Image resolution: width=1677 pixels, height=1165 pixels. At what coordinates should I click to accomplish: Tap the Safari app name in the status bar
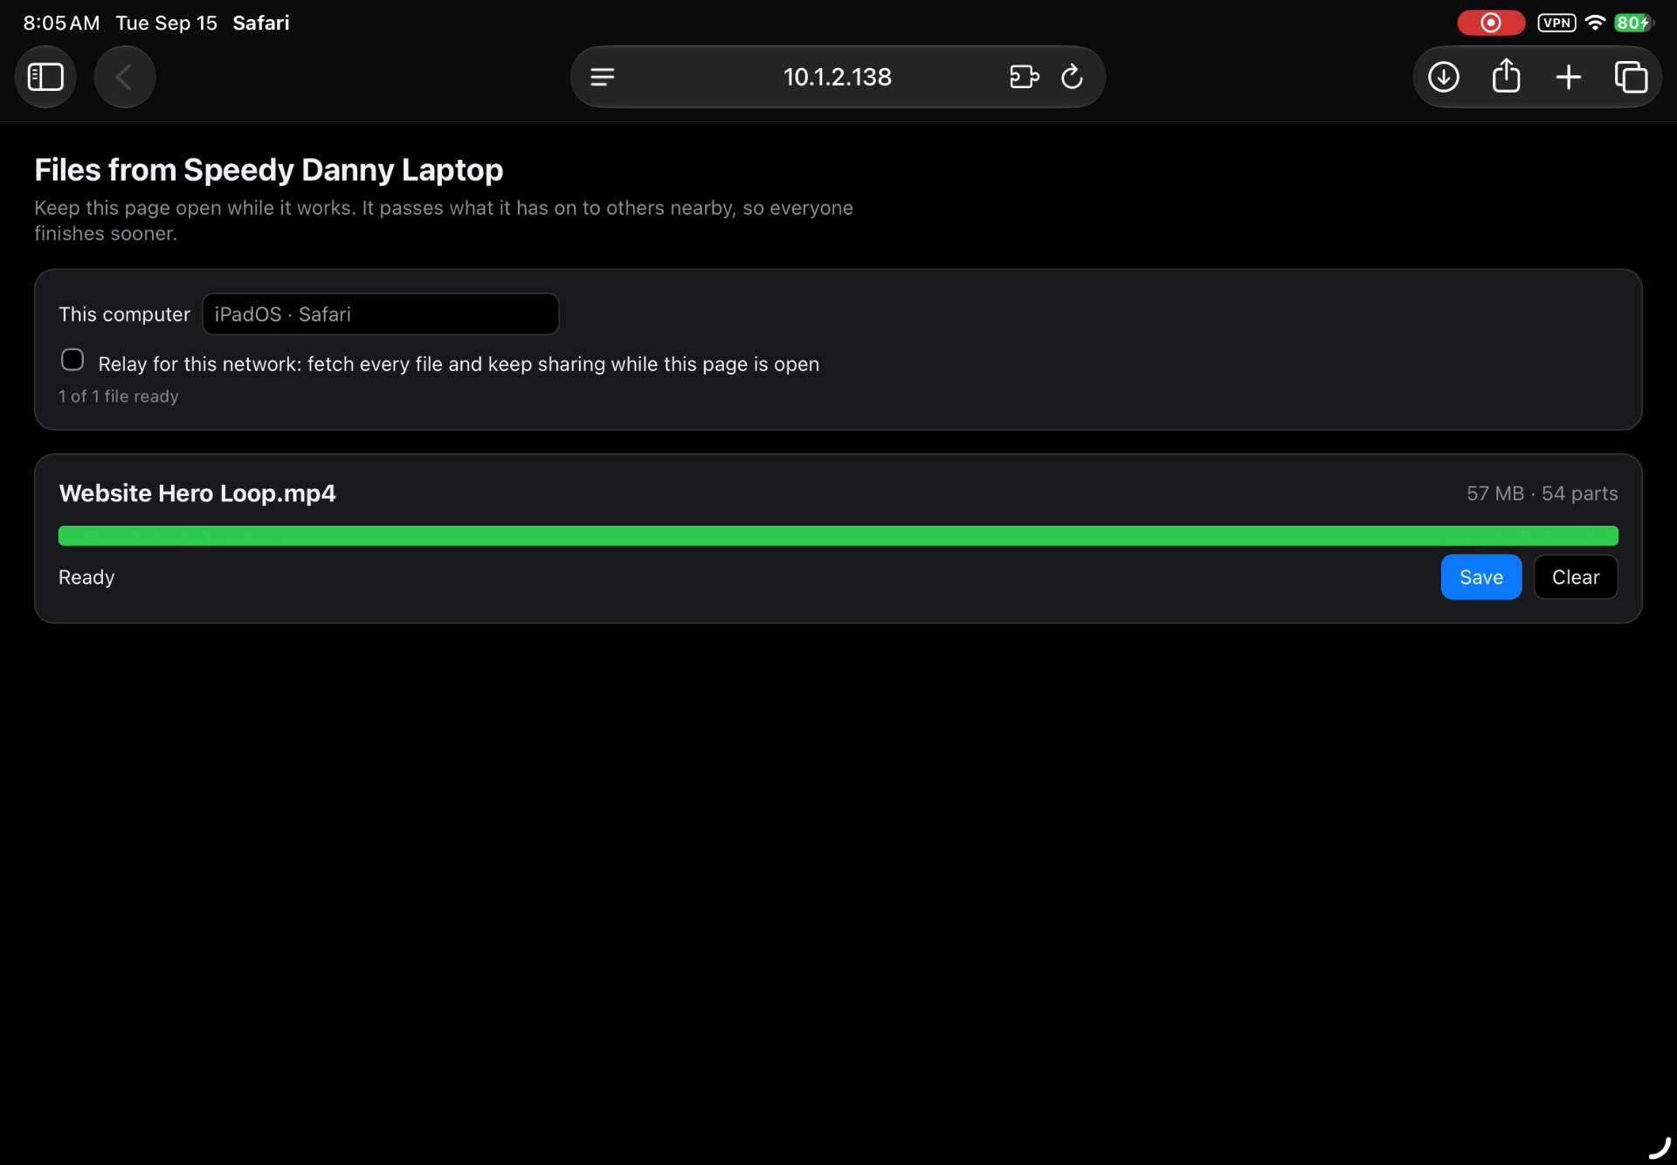[260, 23]
